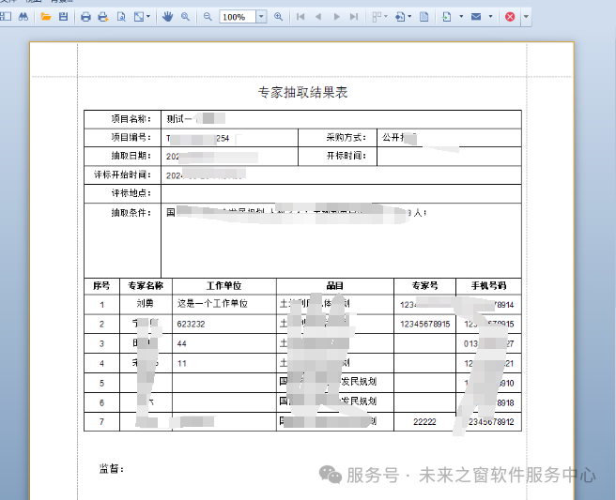Click the expert name 刘勇
The width and height of the screenshot is (616, 500).
[x=146, y=304]
